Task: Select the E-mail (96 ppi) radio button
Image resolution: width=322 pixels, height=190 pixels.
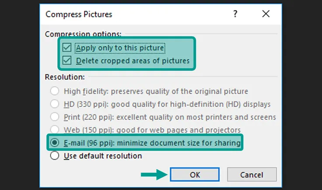Action: tap(55, 142)
